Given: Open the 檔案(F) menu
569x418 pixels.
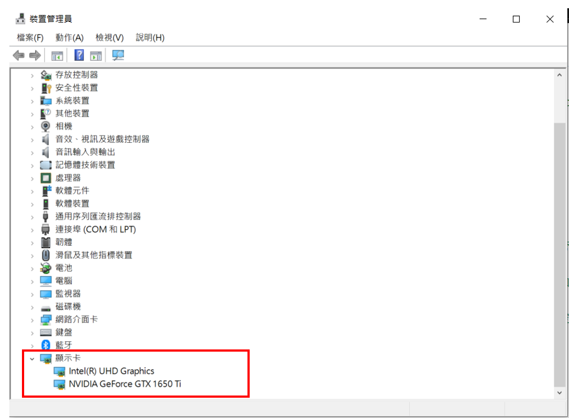Looking at the screenshot, I should point(30,37).
